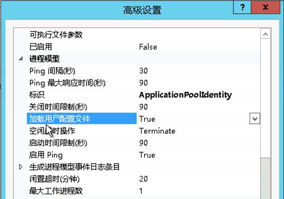Select the 最大工作进程数 property
The image size is (284, 199).
pos(56,191)
